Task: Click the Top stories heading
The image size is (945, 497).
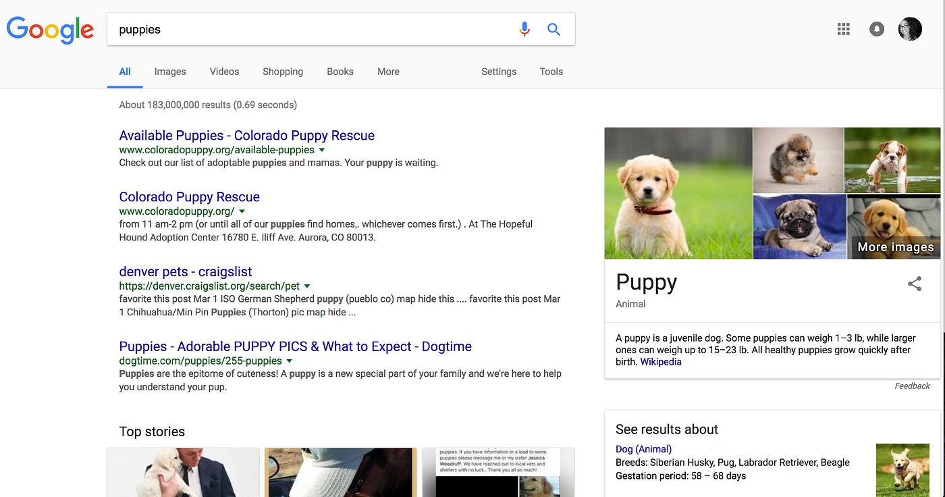Action: pyautogui.click(x=152, y=432)
